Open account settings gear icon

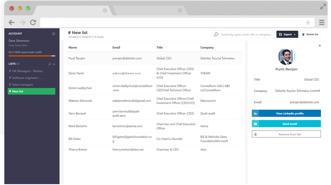pos(54,34)
